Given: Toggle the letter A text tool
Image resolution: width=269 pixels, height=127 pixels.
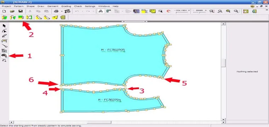Looking at the screenshot, I should 101,11.
